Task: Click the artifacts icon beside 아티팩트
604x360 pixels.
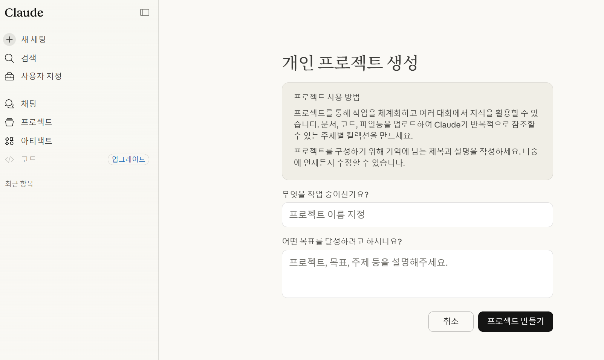Action: coord(9,141)
